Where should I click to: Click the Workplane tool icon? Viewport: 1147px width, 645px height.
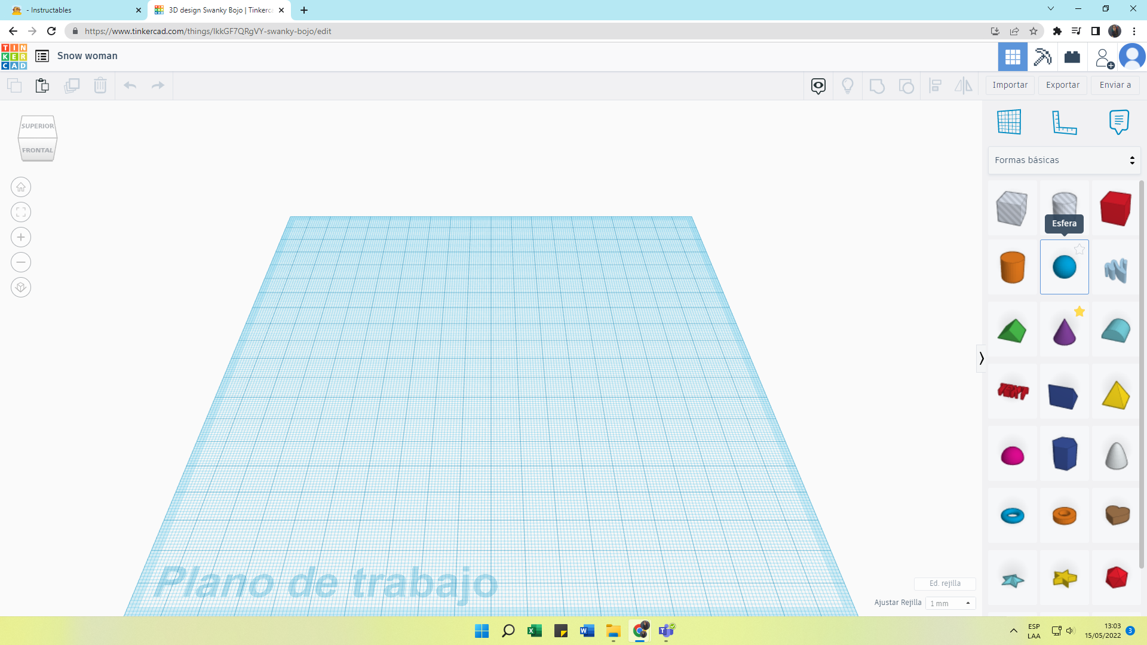click(x=1009, y=122)
